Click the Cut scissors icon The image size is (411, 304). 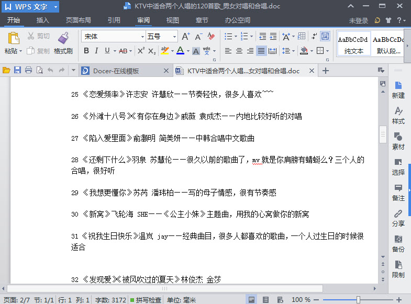31,36
